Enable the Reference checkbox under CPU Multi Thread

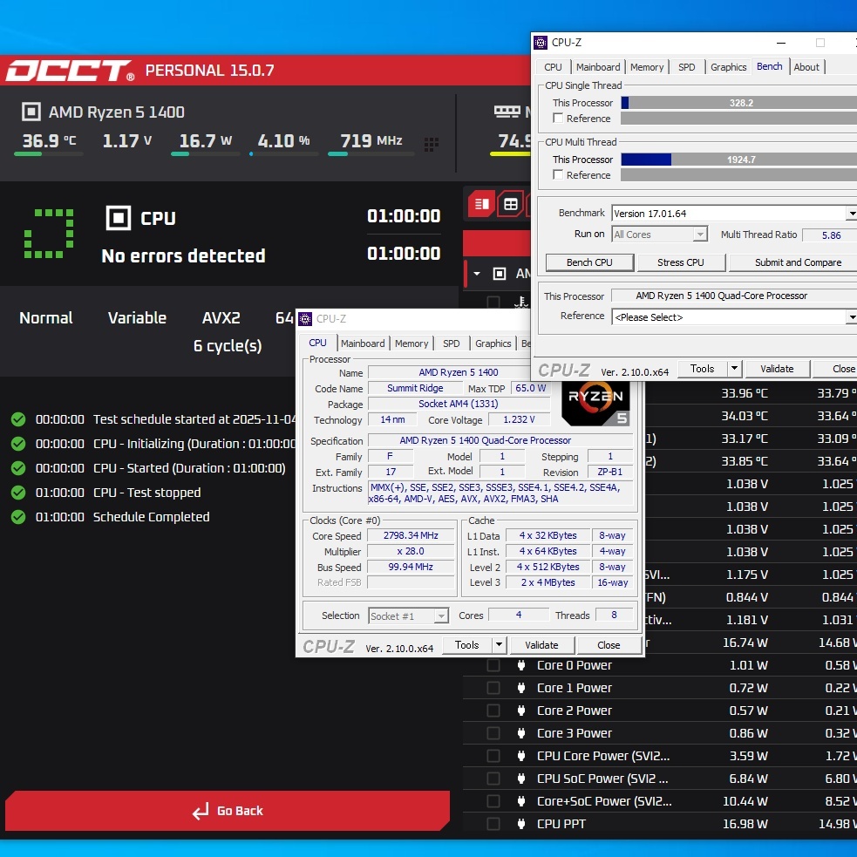coord(558,175)
